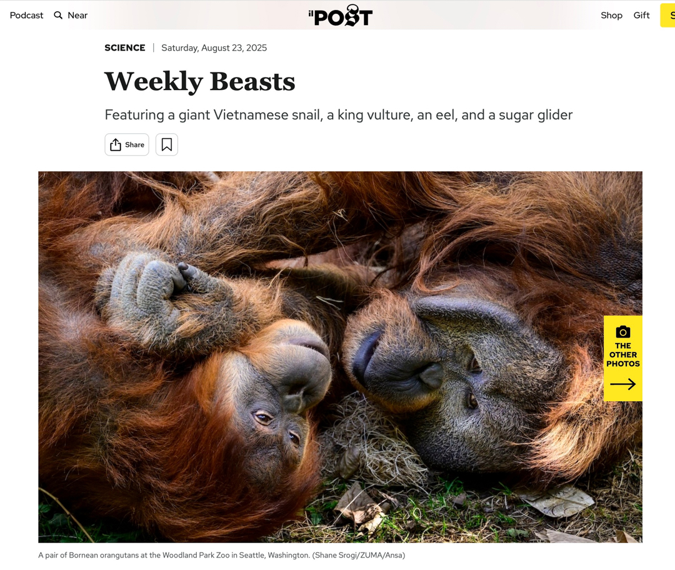The height and width of the screenshot is (570, 675).
Task: Click the article date August 23, 2025
Action: [214, 47]
